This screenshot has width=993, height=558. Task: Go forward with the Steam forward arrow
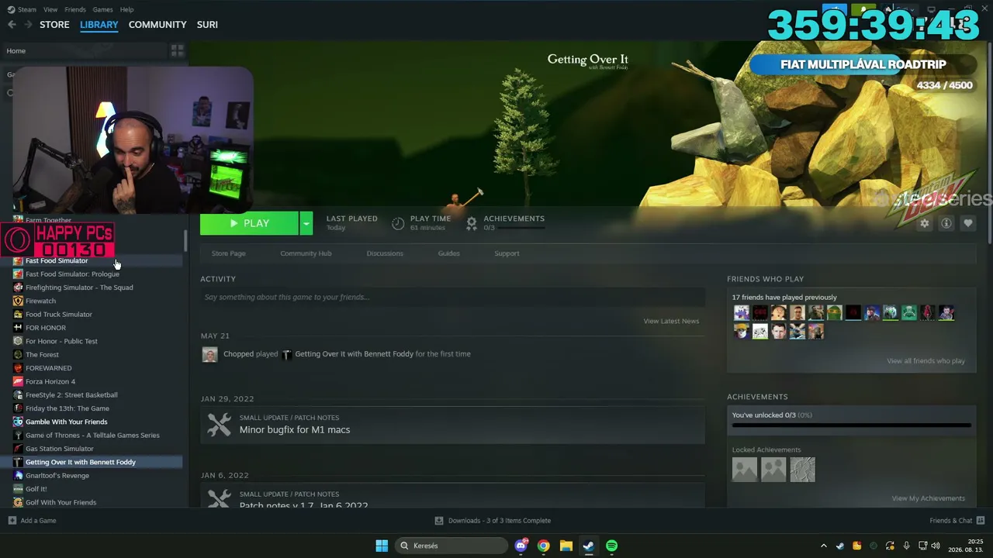coord(28,25)
